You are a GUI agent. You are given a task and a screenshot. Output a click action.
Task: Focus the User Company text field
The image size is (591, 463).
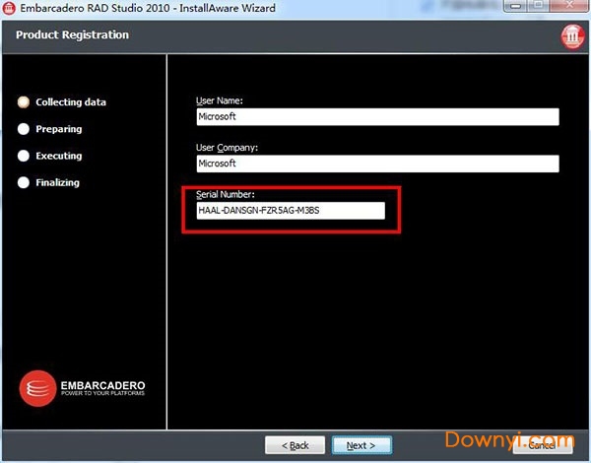coord(377,164)
